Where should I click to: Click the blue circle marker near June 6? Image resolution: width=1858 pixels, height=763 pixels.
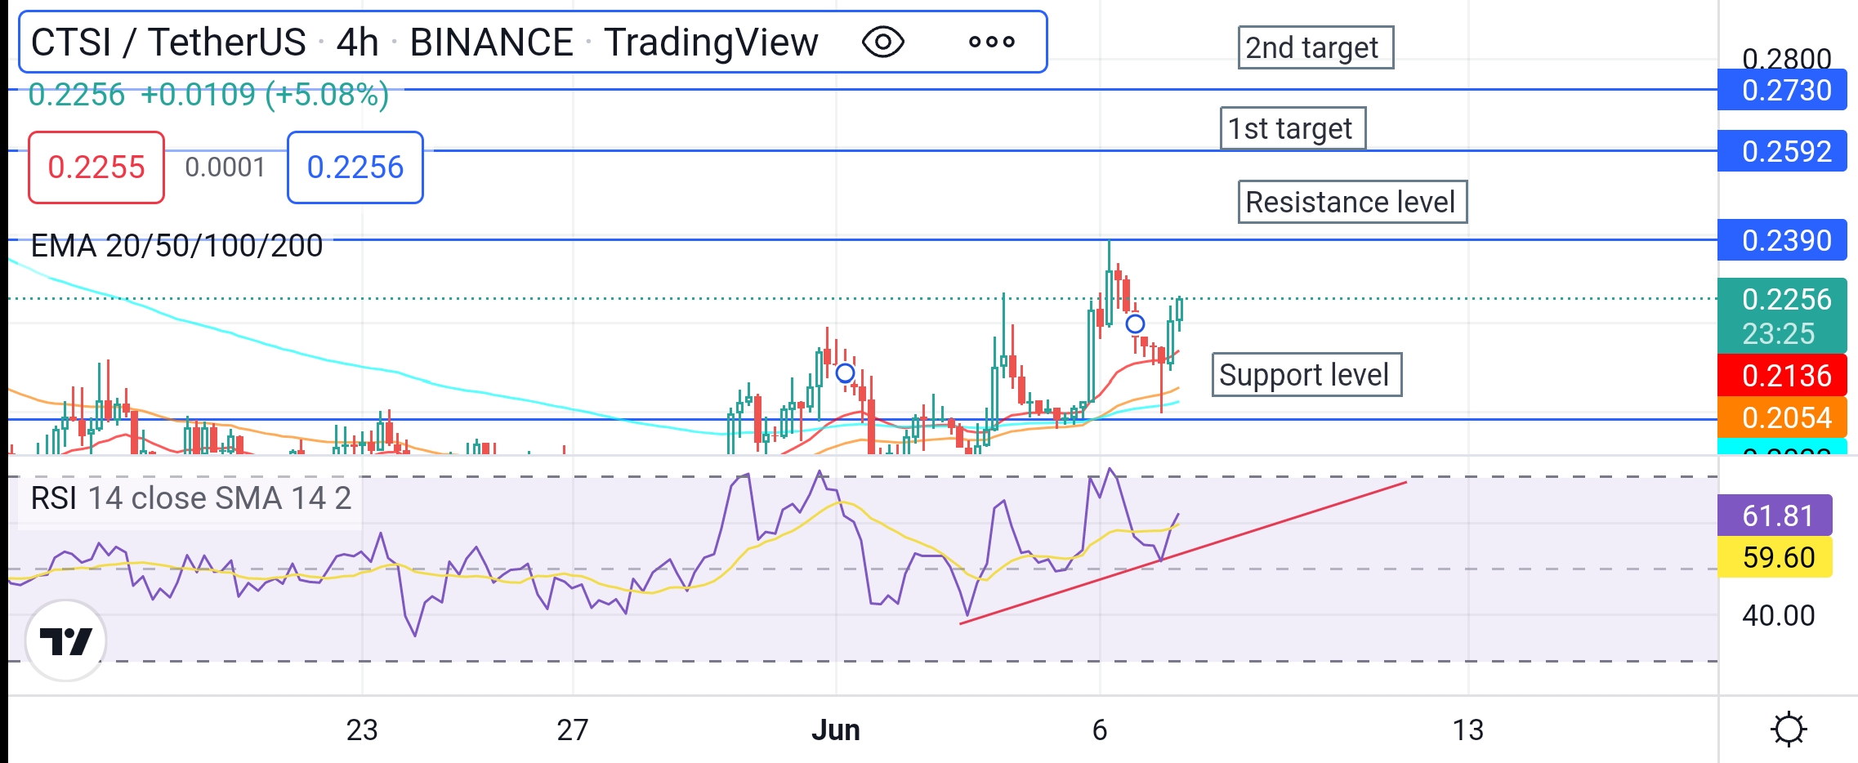[1135, 324]
